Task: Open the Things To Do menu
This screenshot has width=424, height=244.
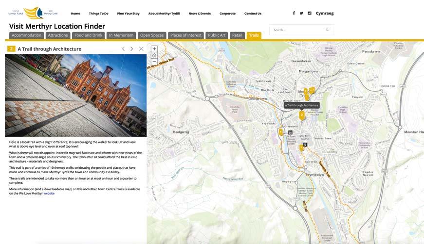Action: point(98,14)
